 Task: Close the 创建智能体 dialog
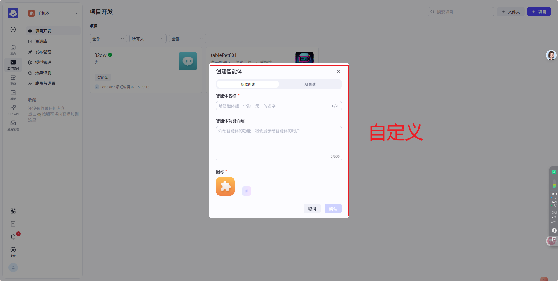(338, 71)
